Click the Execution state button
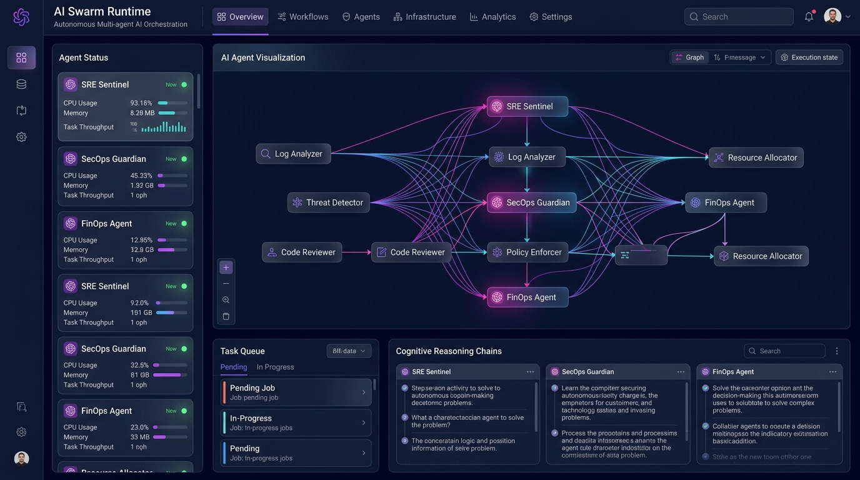This screenshot has height=480, width=860. (809, 57)
